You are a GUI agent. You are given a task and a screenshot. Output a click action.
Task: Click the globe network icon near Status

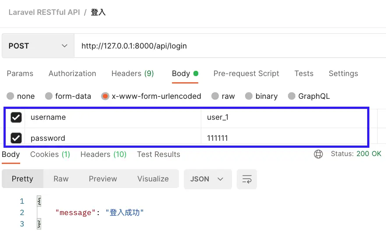[x=319, y=154]
